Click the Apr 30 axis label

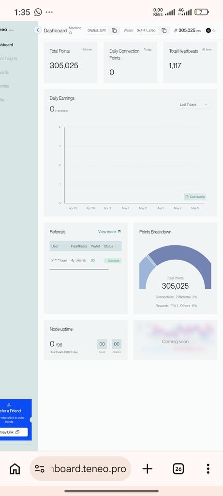(108, 208)
